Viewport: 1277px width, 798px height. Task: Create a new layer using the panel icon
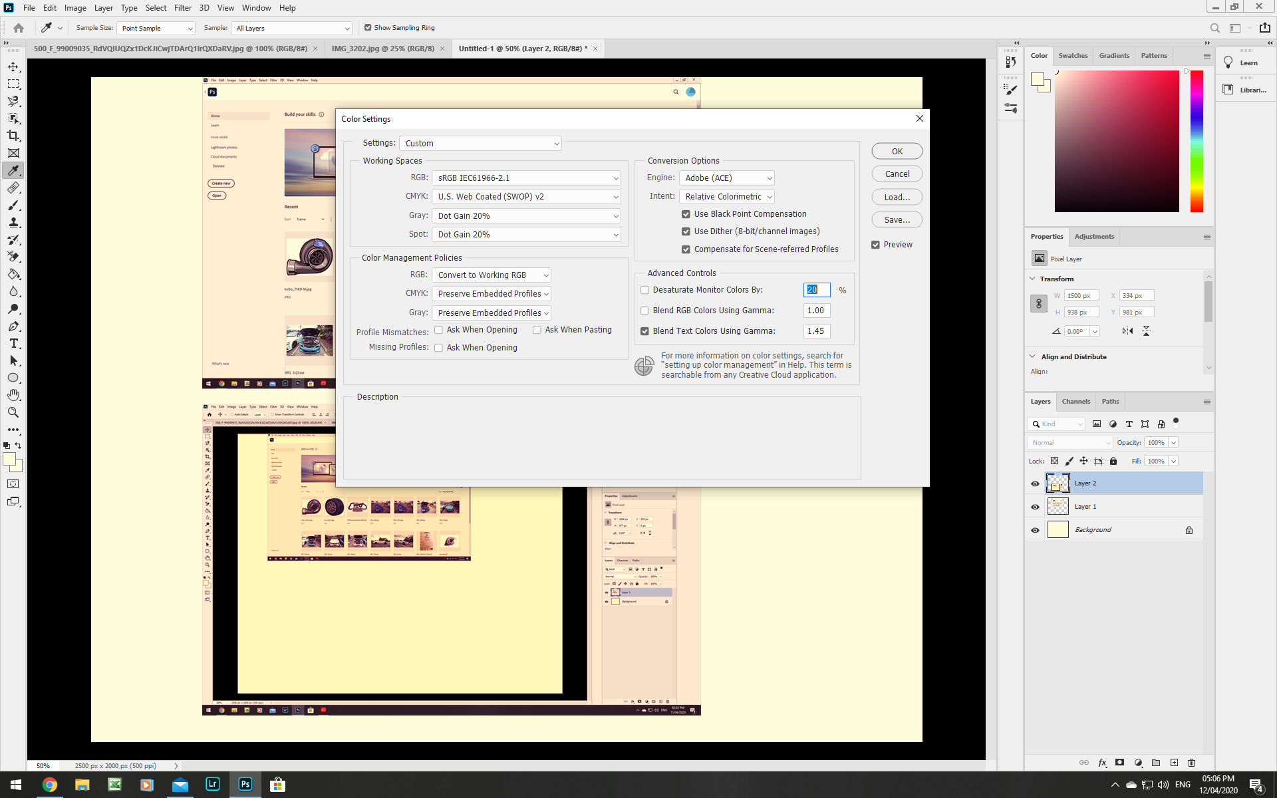click(1174, 763)
